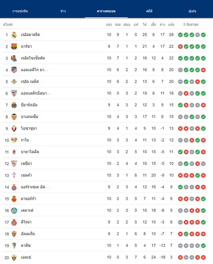Click the Valencia club crest
Viewport: 213px width, 264px height.
click(14, 117)
